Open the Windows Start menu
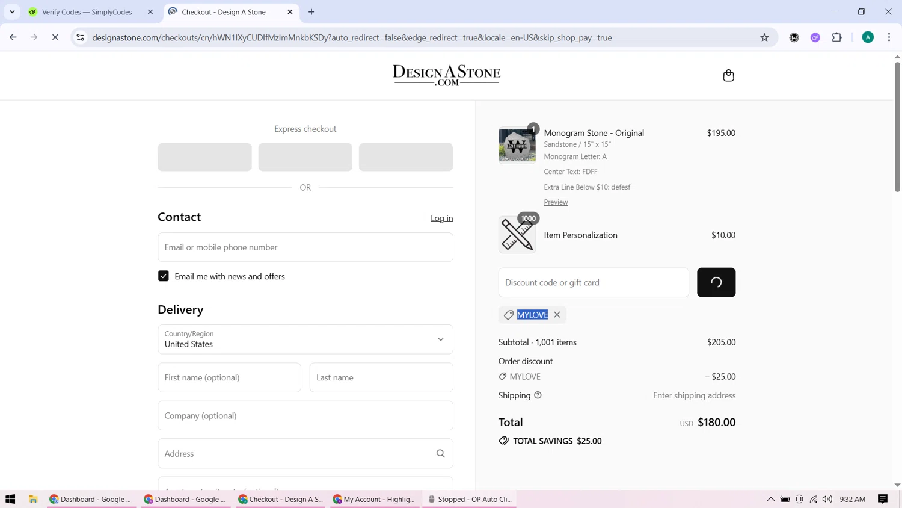Image resolution: width=902 pixels, height=508 pixels. [10, 499]
